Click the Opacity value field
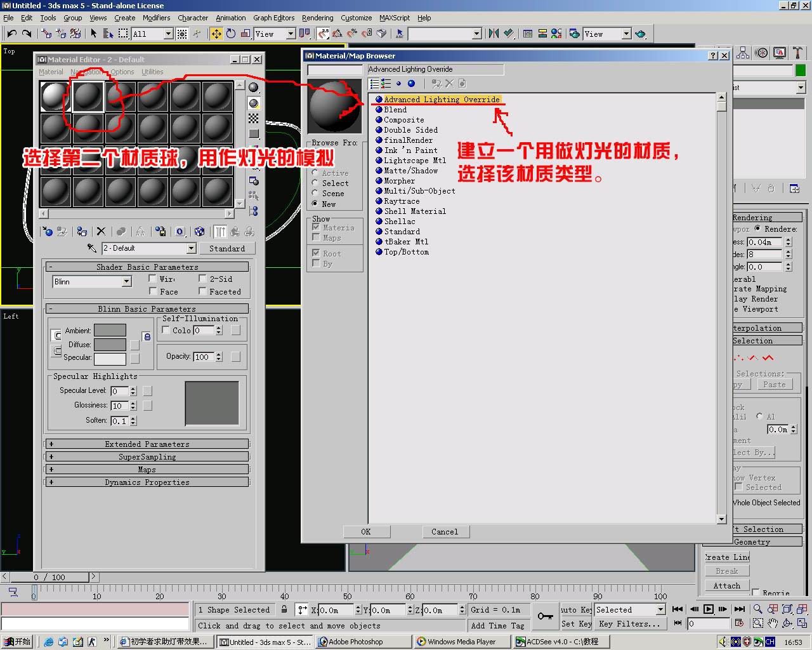Image resolution: width=812 pixels, height=650 pixels. [203, 357]
